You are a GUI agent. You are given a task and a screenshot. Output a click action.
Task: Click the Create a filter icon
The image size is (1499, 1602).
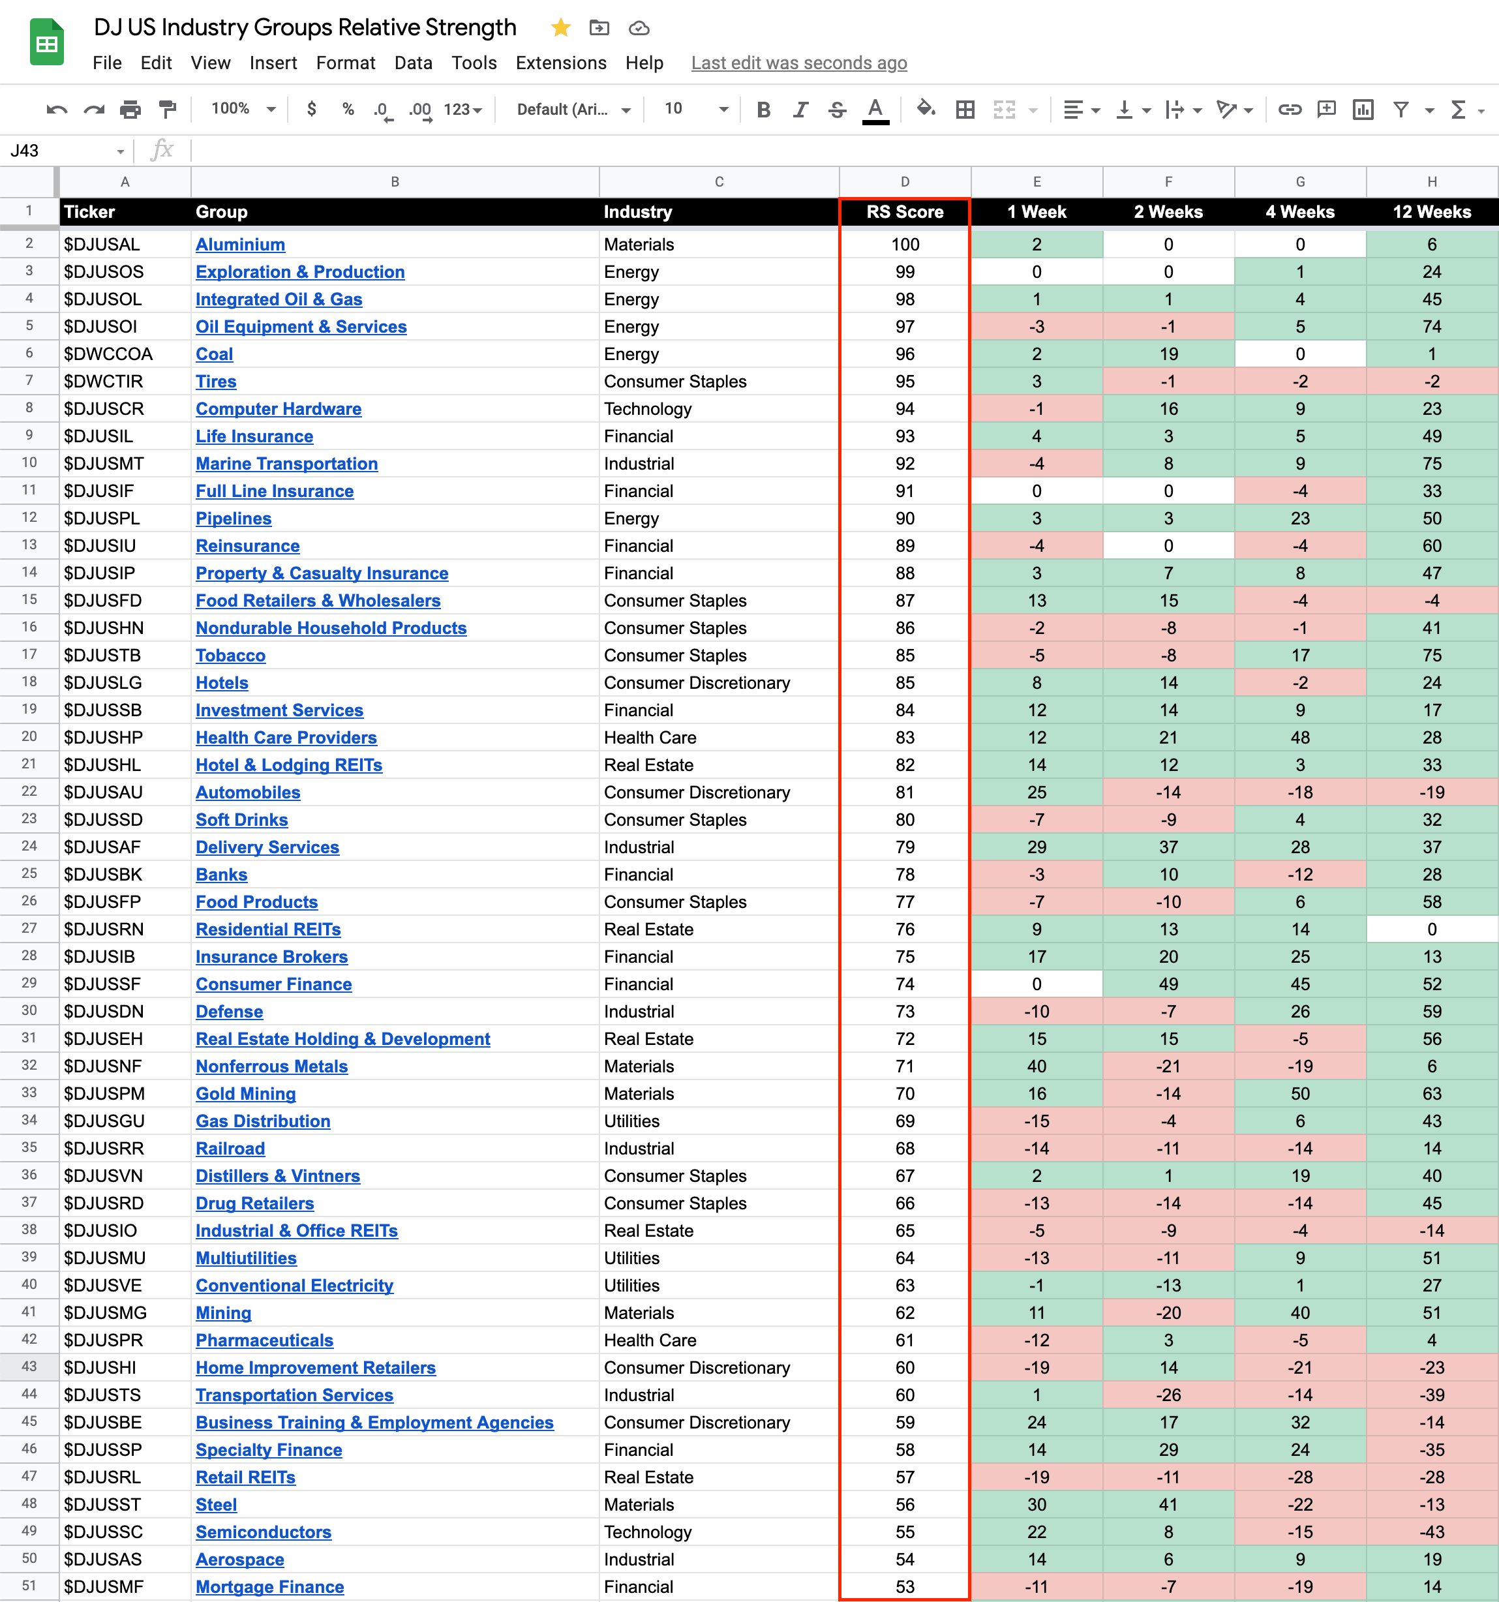tap(1401, 110)
